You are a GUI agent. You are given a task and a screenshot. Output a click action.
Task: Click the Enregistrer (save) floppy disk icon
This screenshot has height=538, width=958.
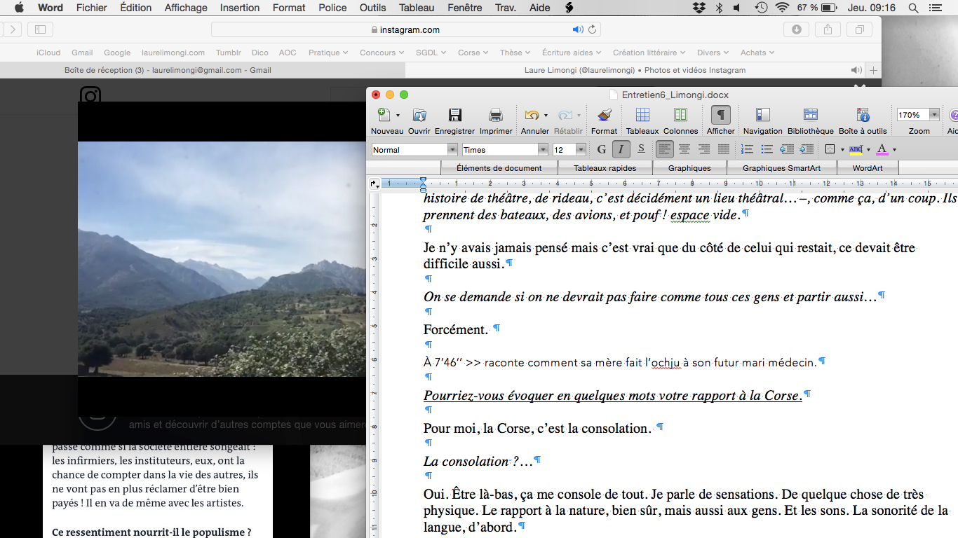pos(454,116)
